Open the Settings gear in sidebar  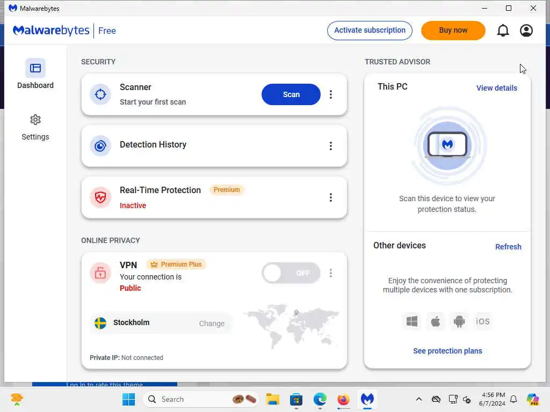tap(35, 120)
